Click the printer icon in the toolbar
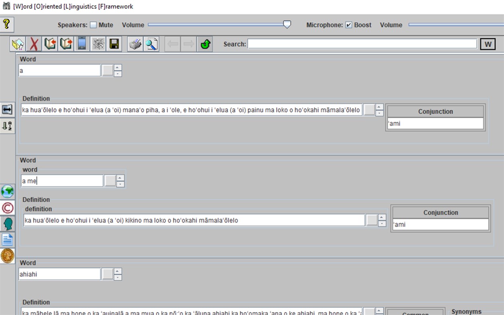Screen dimensions: 504x315 coord(135,44)
